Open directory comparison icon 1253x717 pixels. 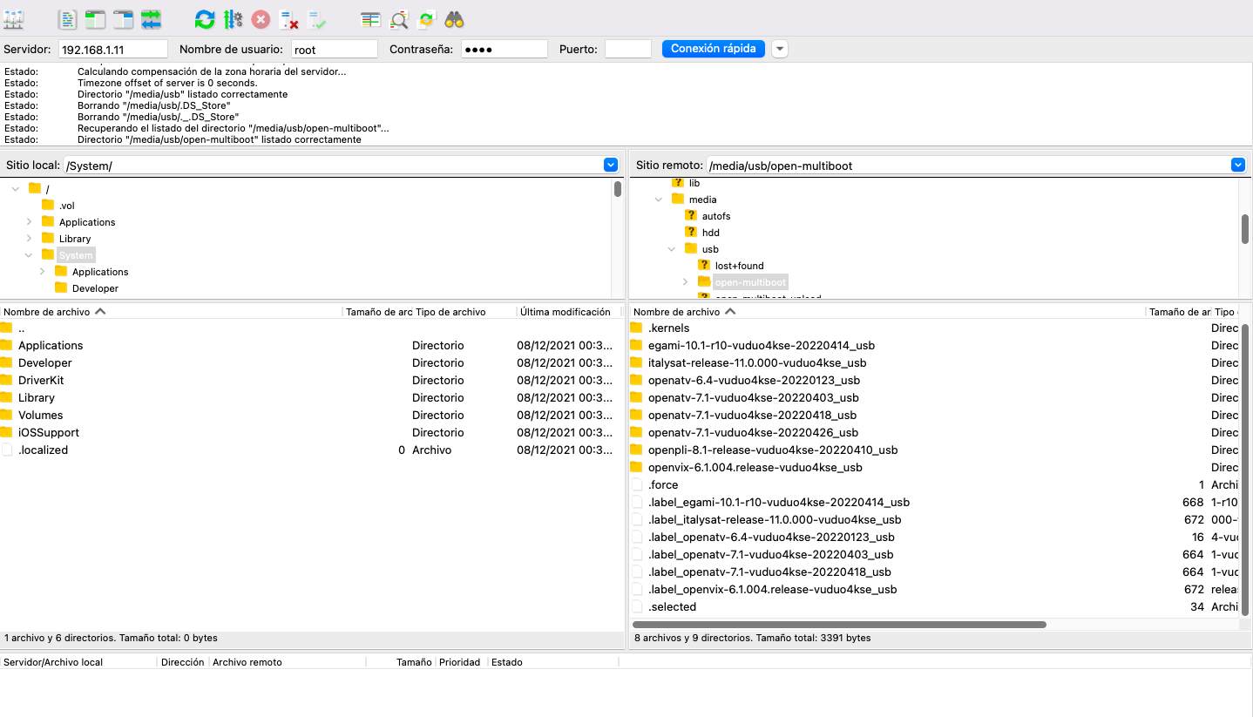(x=370, y=19)
